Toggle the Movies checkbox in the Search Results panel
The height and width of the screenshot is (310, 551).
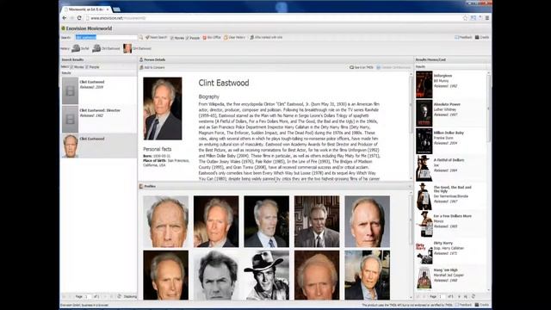(x=71, y=67)
